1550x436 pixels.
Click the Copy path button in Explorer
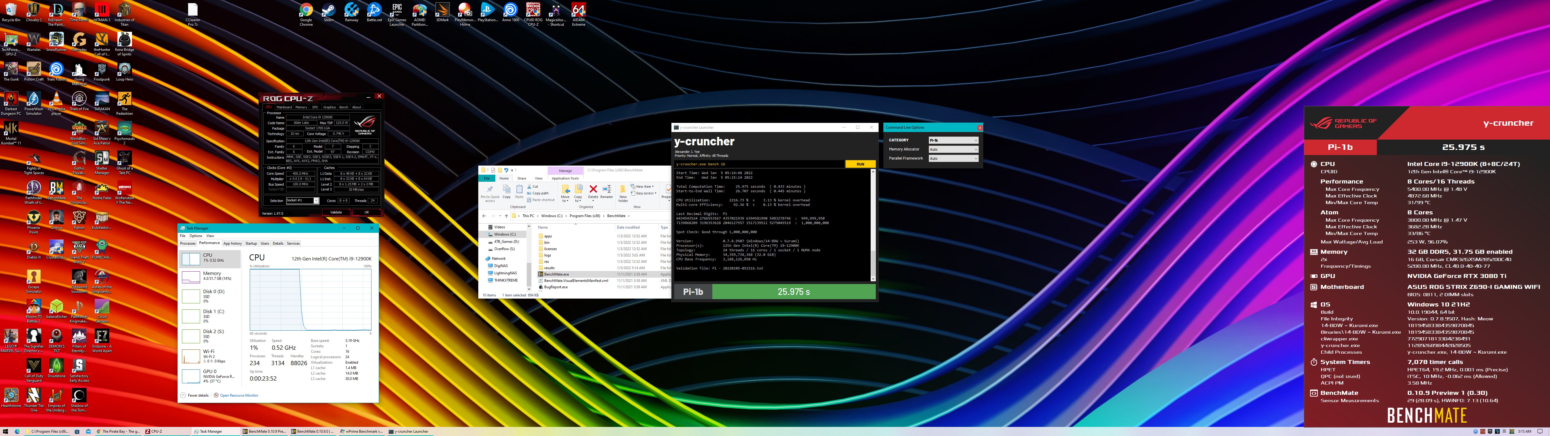click(538, 193)
